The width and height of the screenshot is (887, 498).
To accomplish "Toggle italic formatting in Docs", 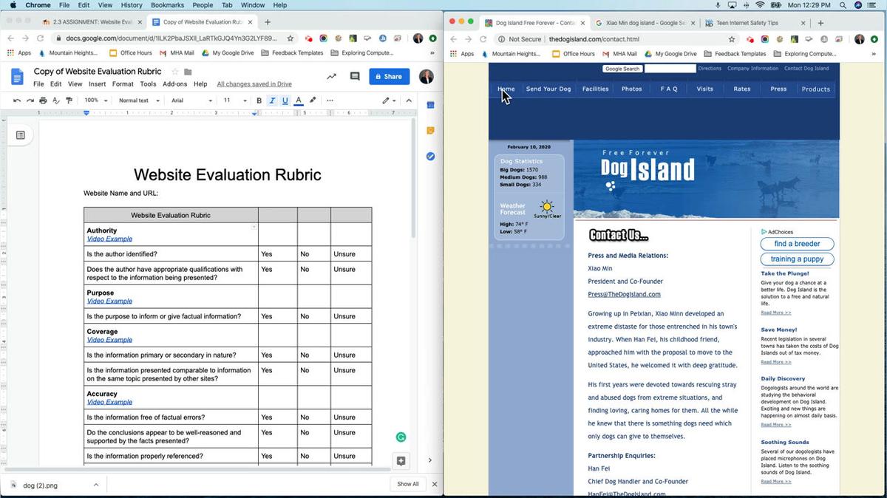I will click(x=271, y=100).
